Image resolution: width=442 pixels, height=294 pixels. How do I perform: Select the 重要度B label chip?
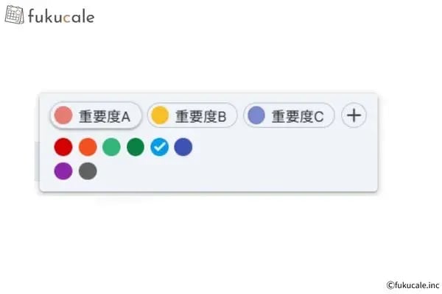(x=192, y=115)
